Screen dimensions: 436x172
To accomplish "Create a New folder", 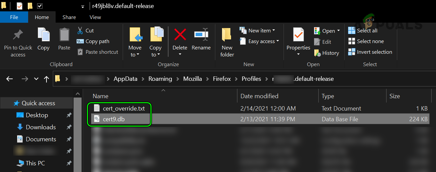I will coord(227,42).
